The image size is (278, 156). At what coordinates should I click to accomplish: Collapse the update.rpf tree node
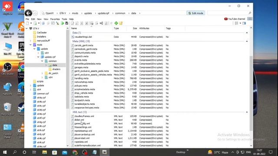click(38, 57)
